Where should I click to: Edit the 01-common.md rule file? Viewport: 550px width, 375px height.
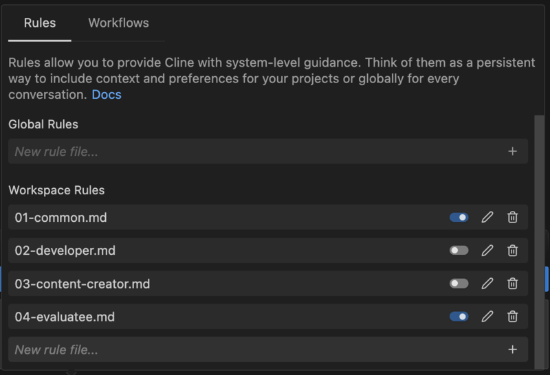[x=487, y=217]
